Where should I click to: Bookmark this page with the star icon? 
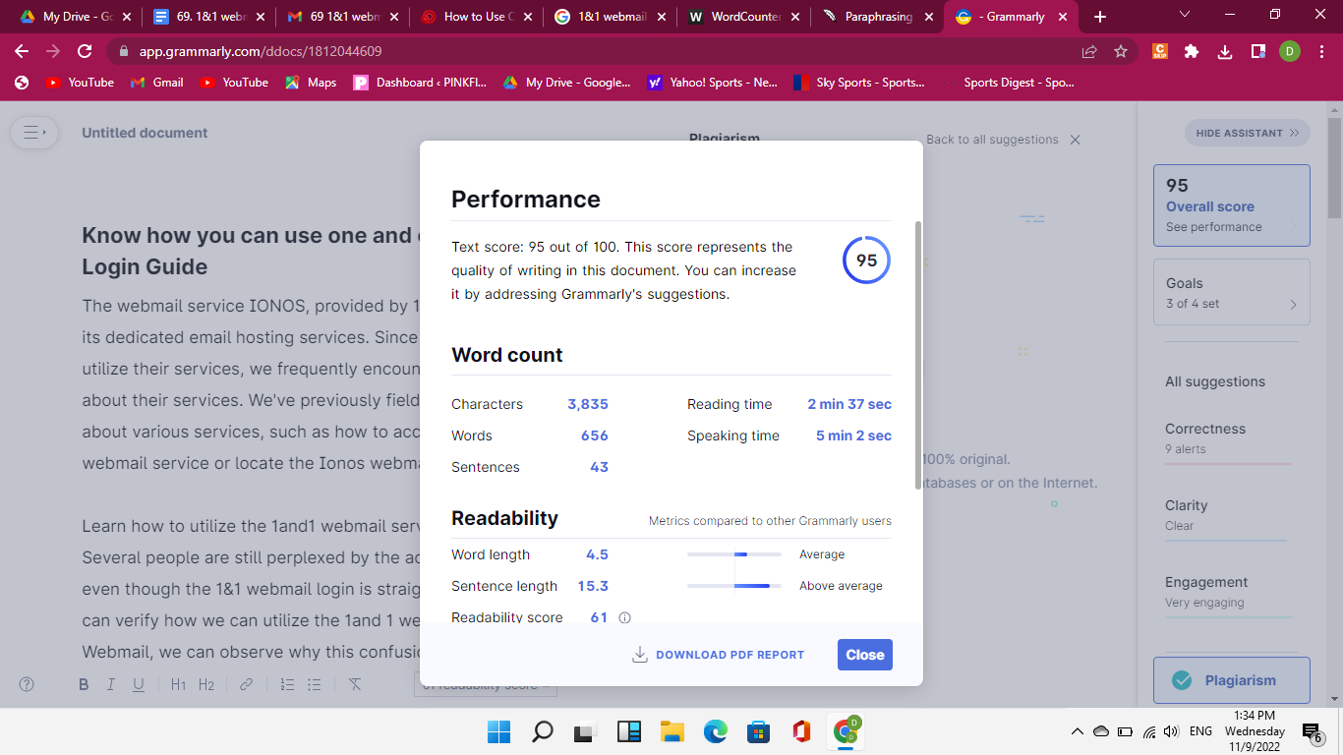[x=1121, y=51]
